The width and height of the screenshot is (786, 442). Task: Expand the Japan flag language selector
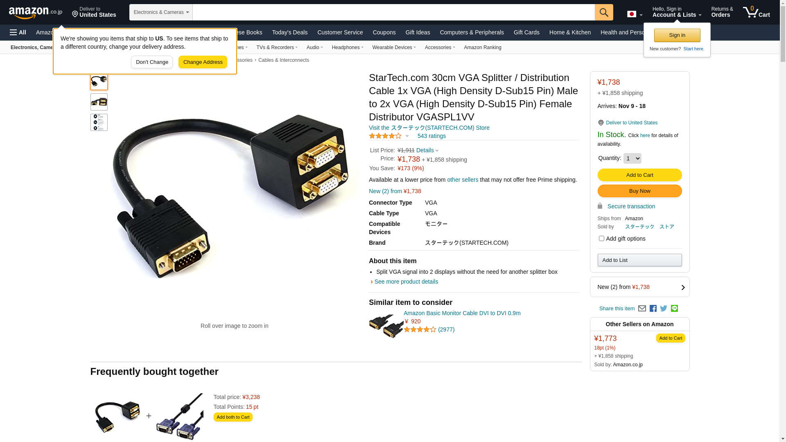635,14
